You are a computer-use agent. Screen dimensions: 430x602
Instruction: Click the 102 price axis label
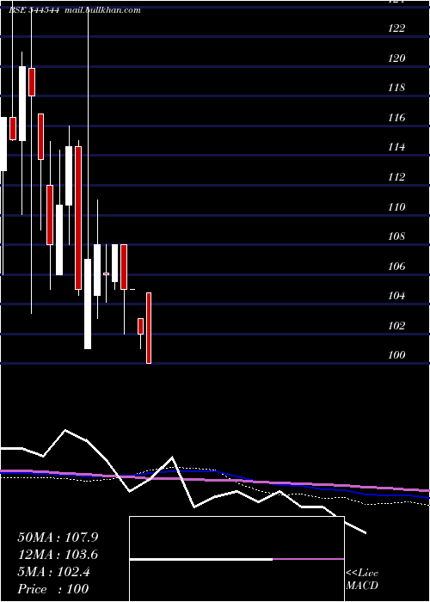[x=396, y=326]
